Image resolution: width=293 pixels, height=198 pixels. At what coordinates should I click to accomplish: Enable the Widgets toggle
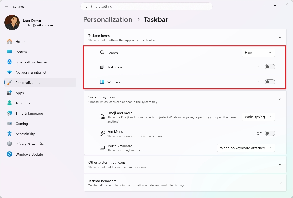(x=270, y=82)
